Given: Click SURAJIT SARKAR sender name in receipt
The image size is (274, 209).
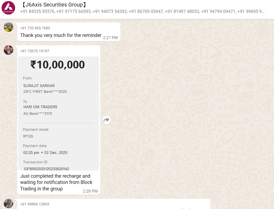Looking at the screenshot, I should click(x=39, y=86).
